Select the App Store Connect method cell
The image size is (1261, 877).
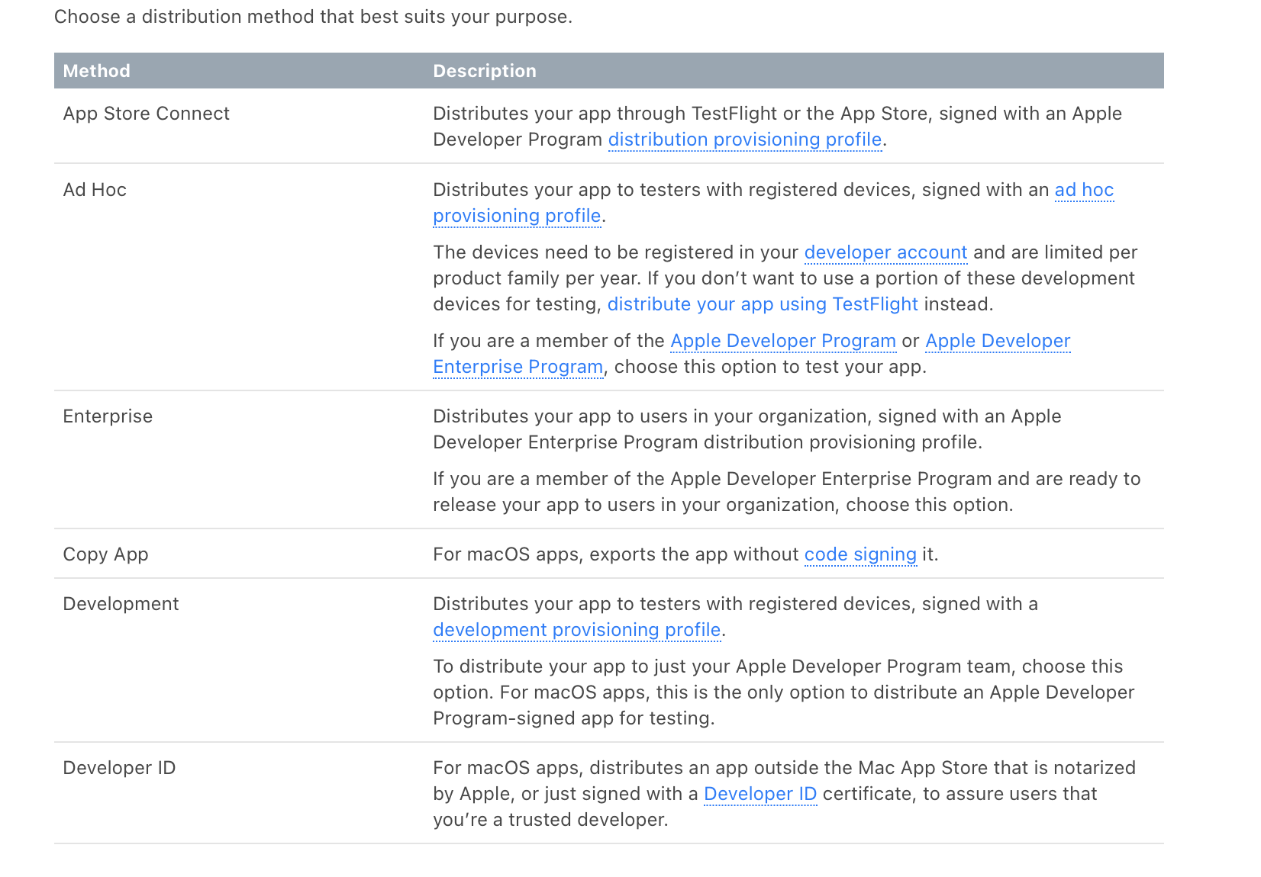point(146,114)
